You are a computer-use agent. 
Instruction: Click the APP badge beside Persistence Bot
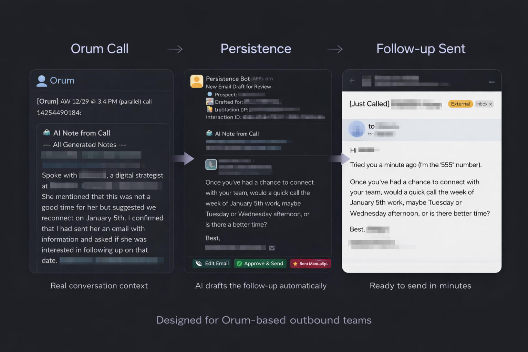coord(257,79)
